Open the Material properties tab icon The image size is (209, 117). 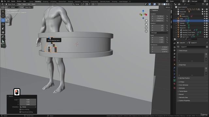click(x=174, y=84)
